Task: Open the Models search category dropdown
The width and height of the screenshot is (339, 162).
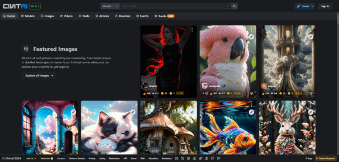Action: pos(110,6)
